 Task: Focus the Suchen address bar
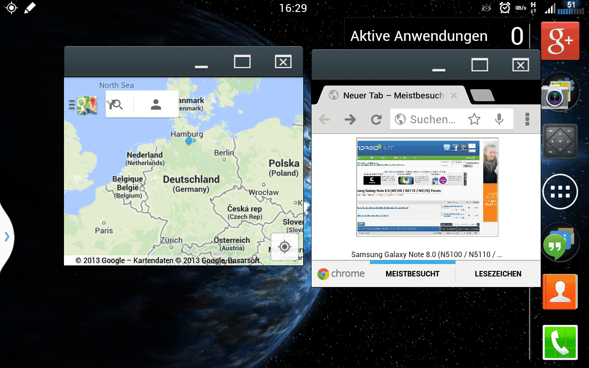433,120
